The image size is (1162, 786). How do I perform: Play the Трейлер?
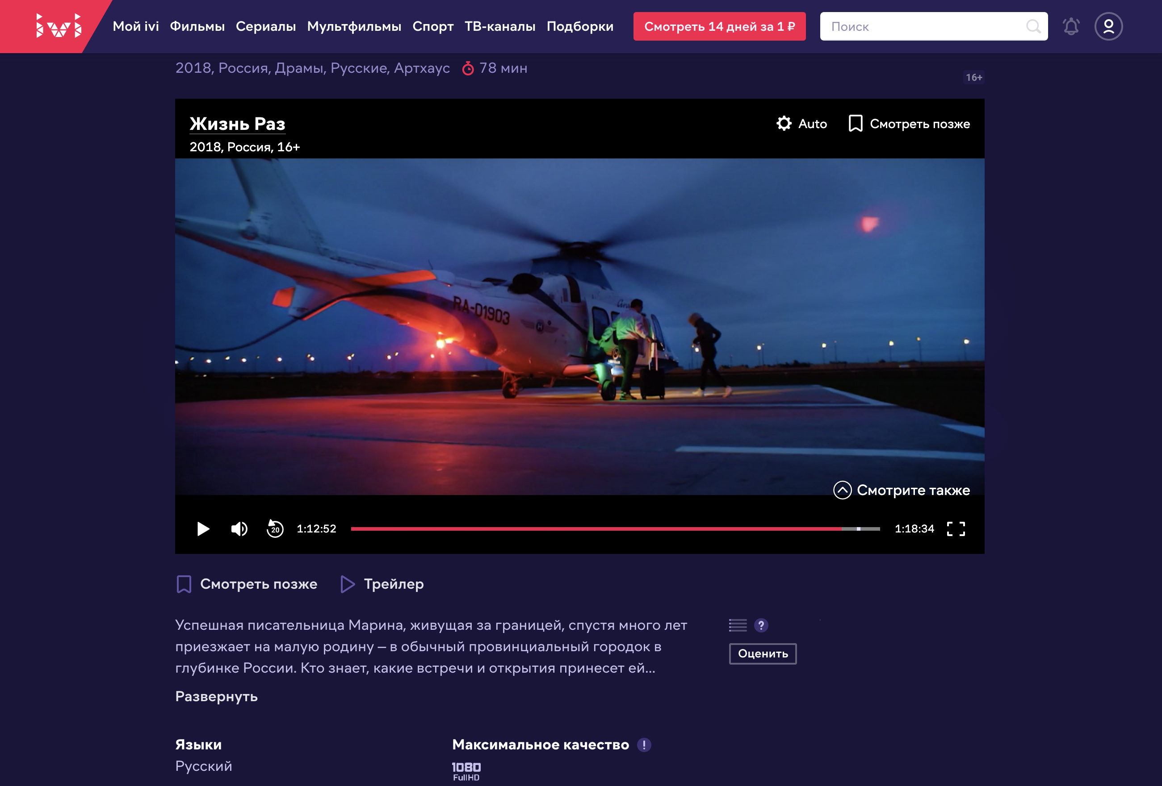[382, 584]
